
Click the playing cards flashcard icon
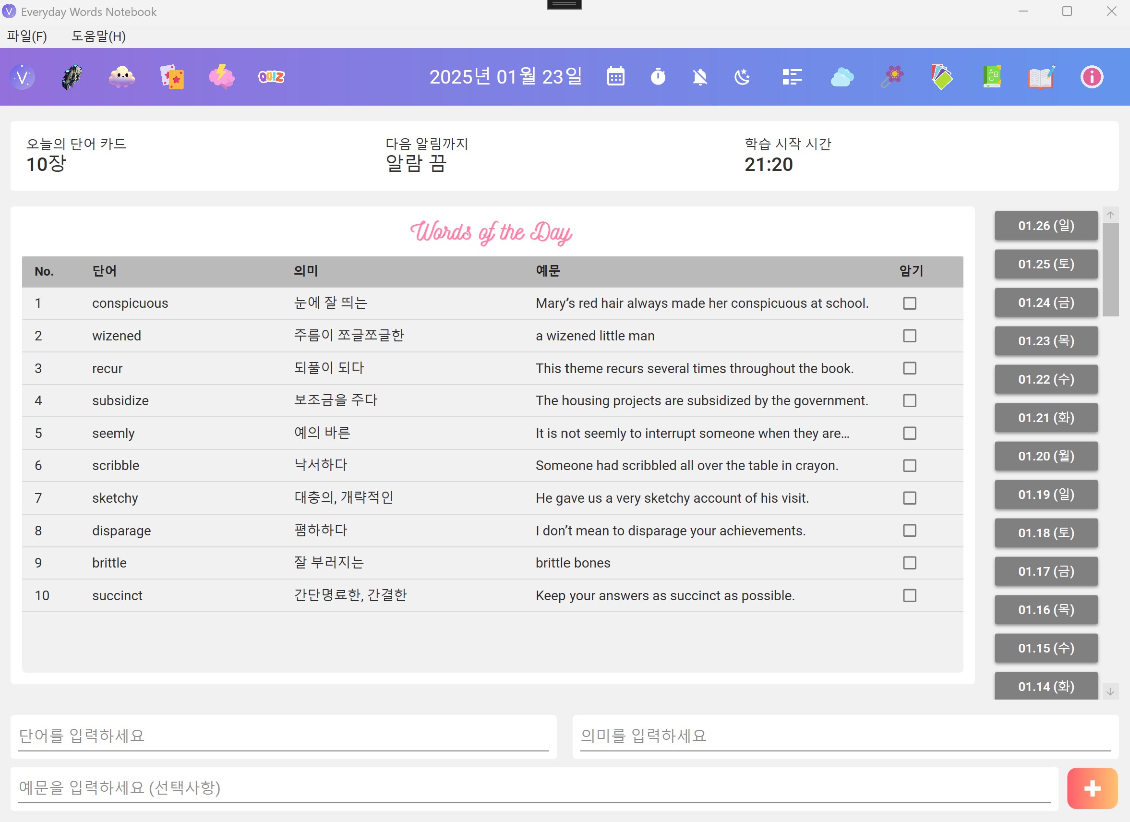pyautogui.click(x=172, y=77)
